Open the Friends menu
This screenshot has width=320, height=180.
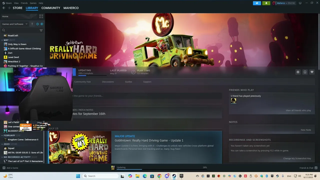coord(24,3)
